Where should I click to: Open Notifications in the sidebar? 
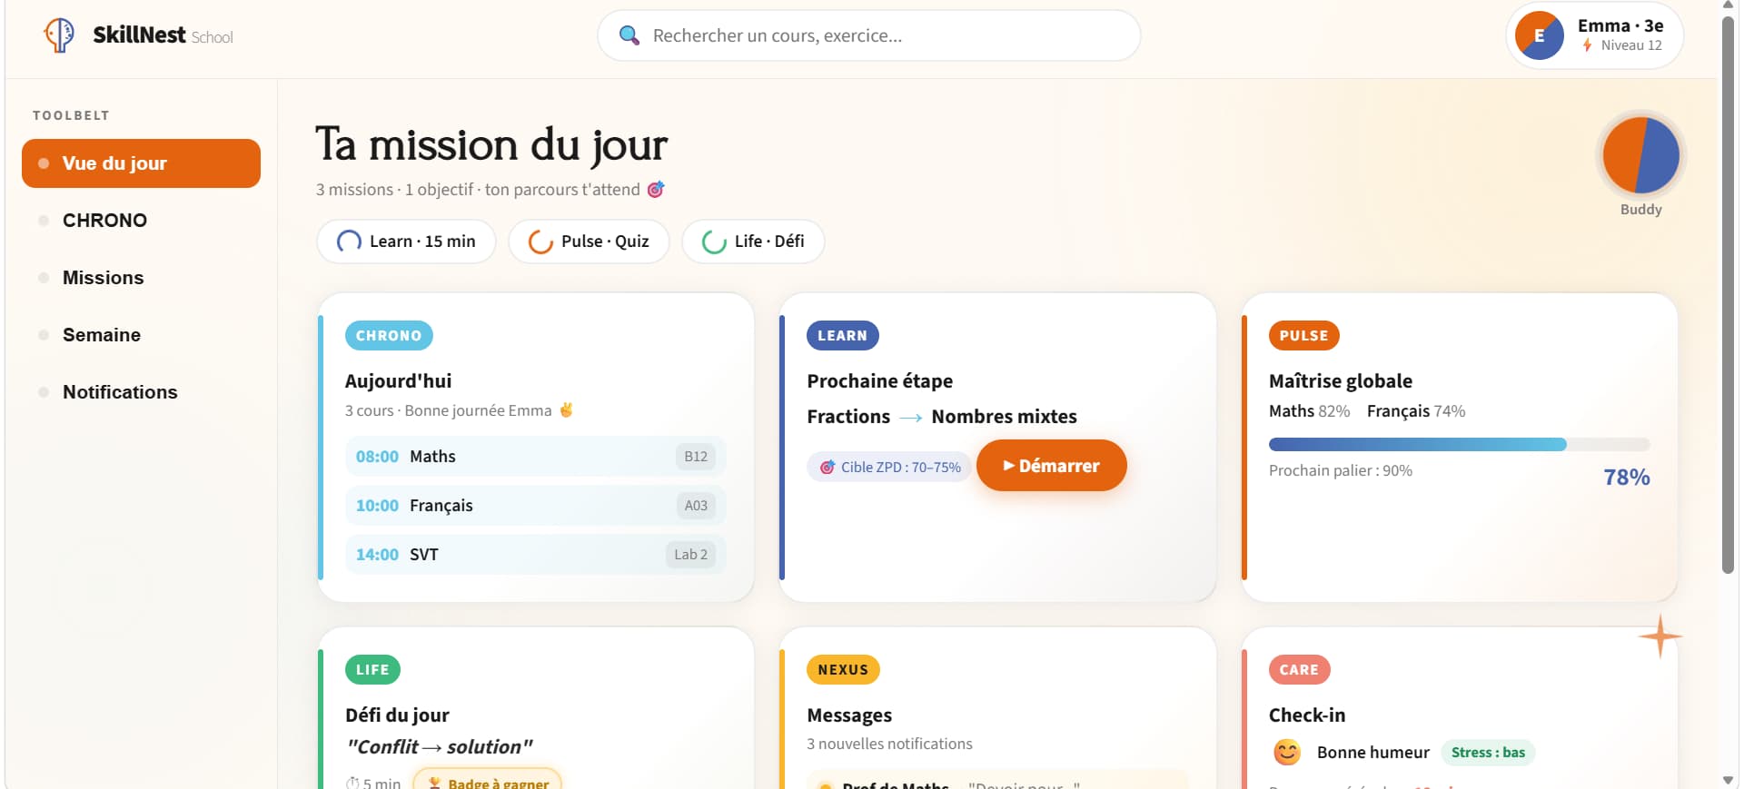tap(141, 392)
